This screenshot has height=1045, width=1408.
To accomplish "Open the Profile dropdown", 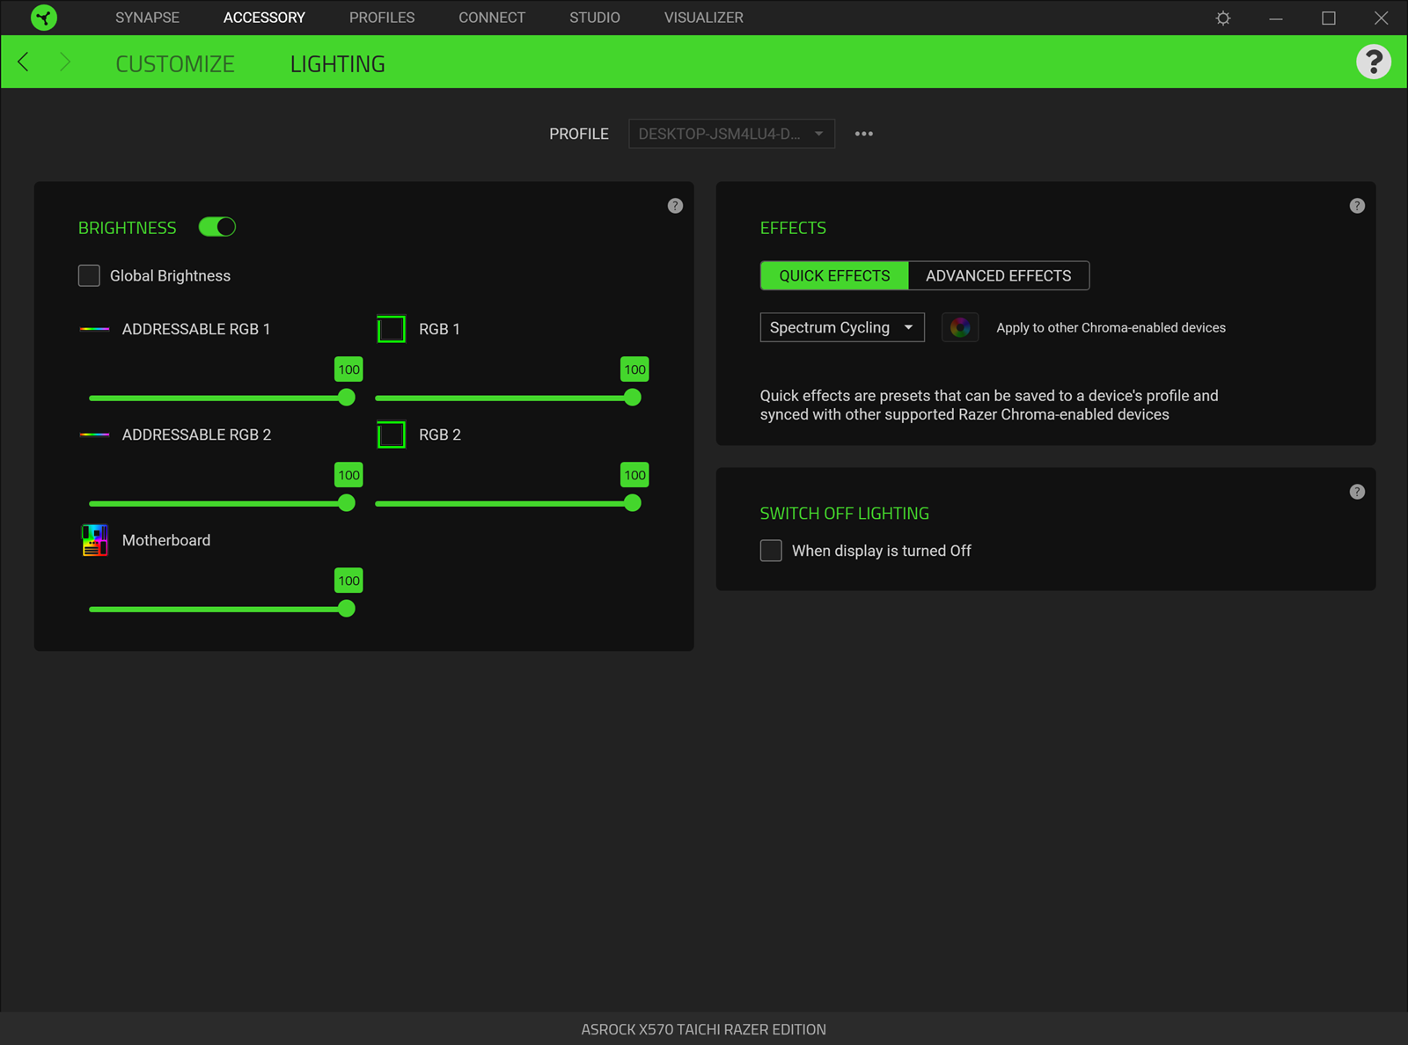I will (x=731, y=134).
